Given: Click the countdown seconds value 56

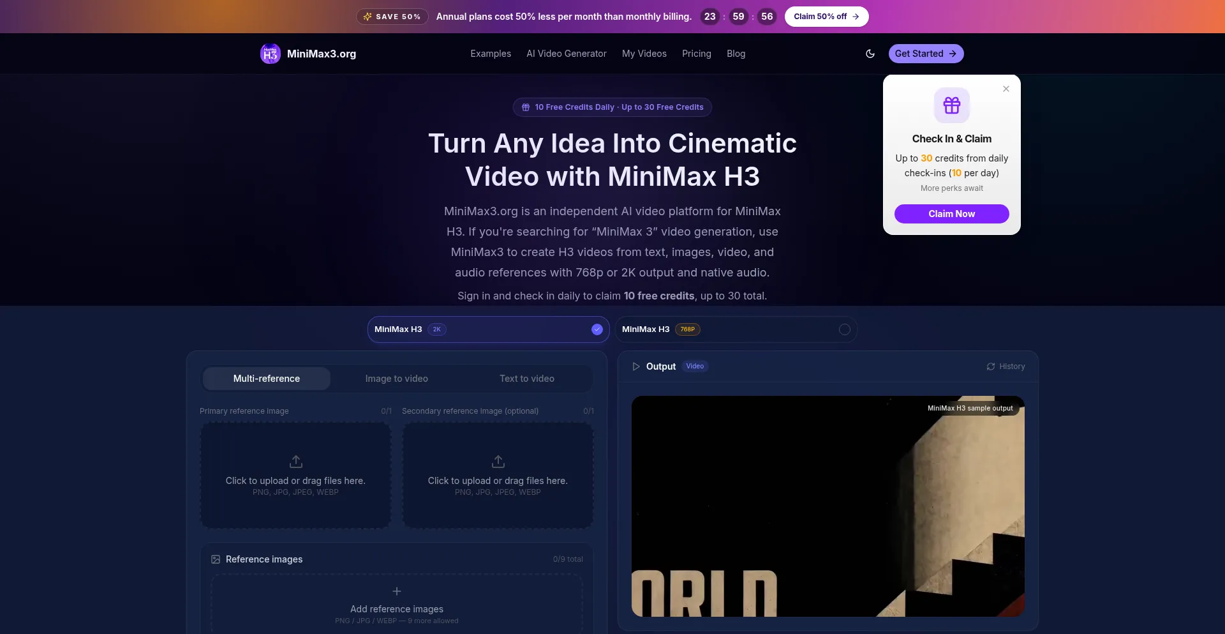Looking at the screenshot, I should [767, 17].
